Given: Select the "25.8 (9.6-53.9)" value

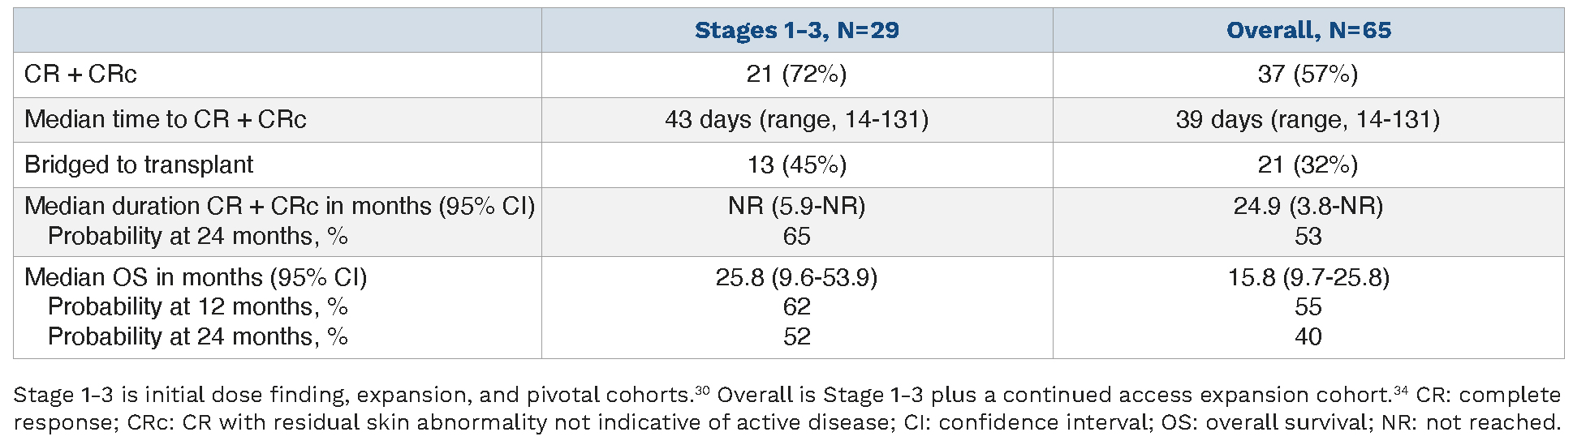Looking at the screenshot, I should pos(796,277).
